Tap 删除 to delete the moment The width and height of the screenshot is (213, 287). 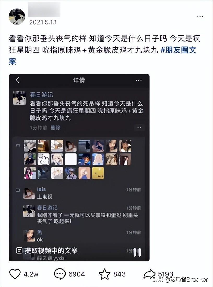(x=56, y=128)
